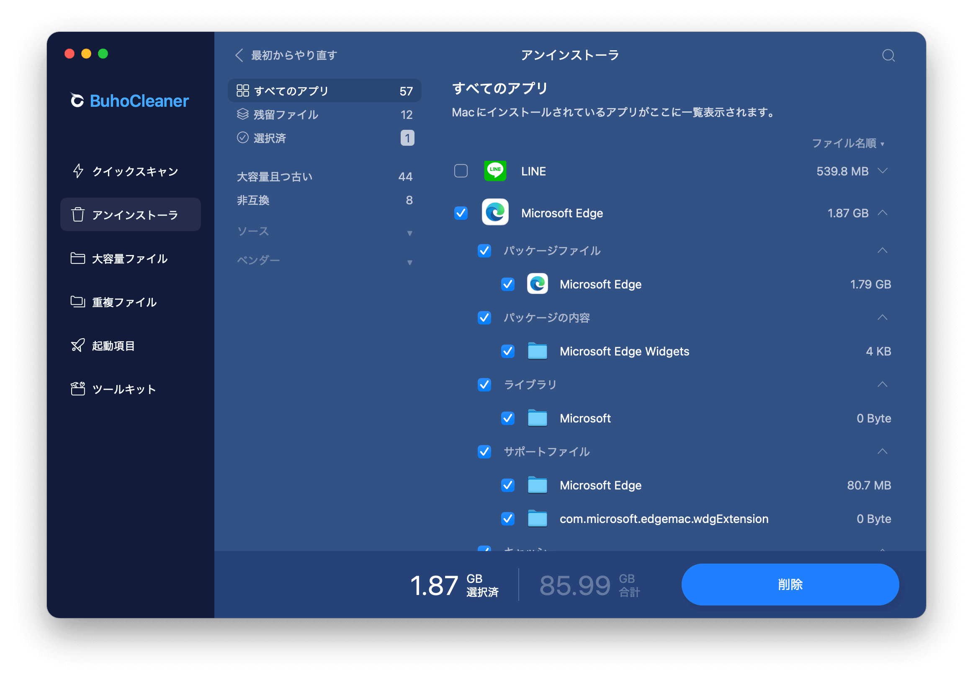Click the trash can Uninstaller icon
The height and width of the screenshot is (680, 973).
tap(78, 214)
